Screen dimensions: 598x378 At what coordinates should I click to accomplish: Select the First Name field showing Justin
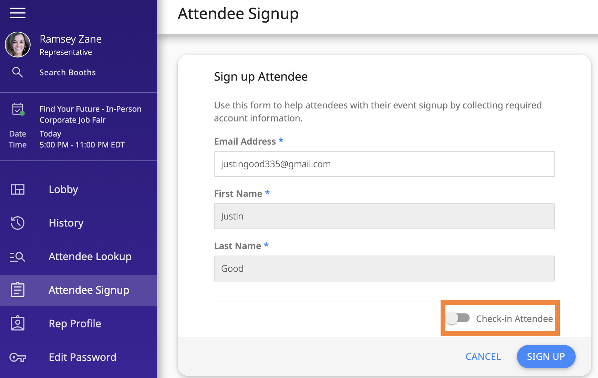coord(384,216)
